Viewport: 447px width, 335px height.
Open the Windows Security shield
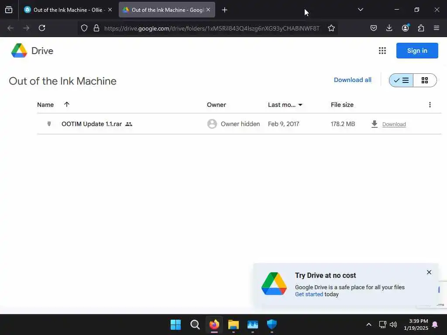click(x=272, y=325)
